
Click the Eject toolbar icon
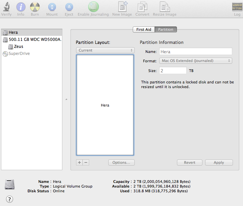tap(69, 7)
